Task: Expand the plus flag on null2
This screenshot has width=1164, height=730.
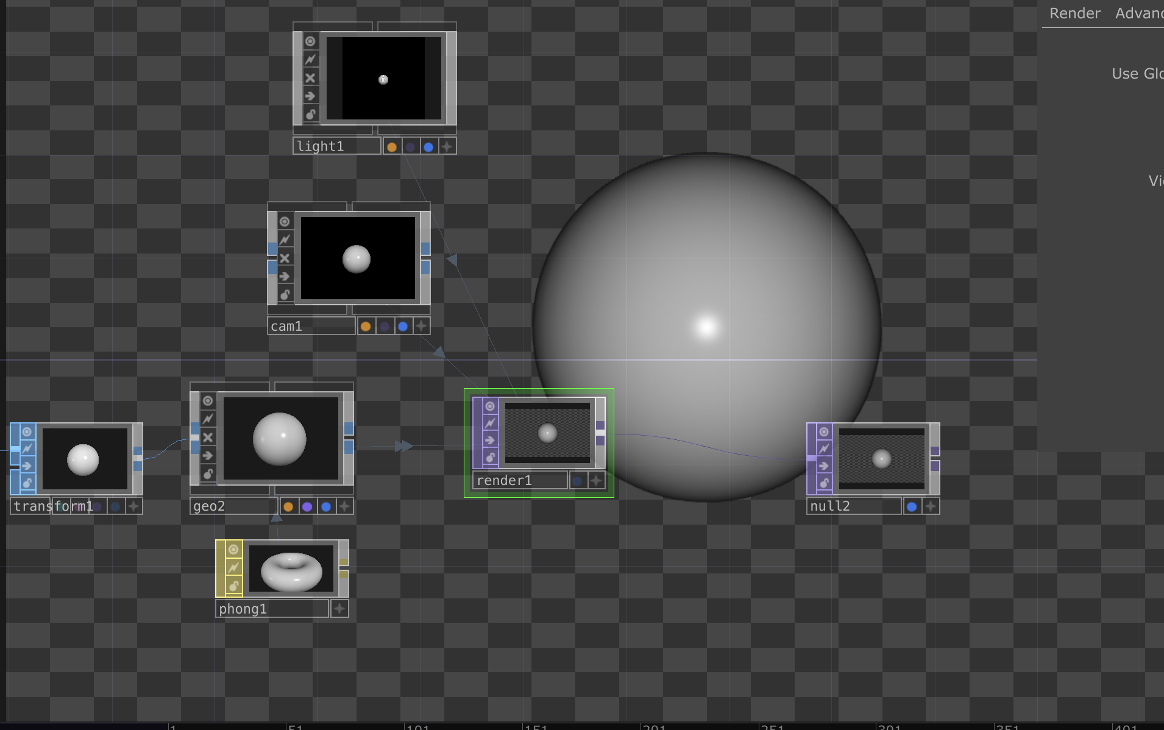Action: [931, 506]
